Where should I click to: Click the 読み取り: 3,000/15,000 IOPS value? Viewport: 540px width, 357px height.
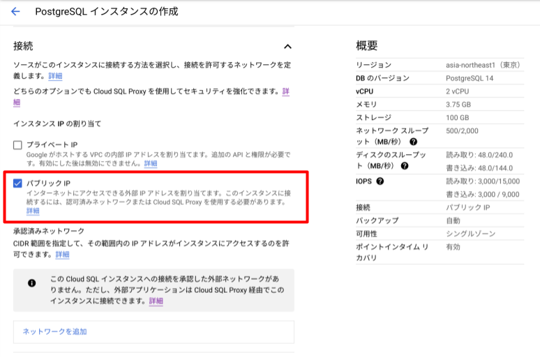coord(483,181)
